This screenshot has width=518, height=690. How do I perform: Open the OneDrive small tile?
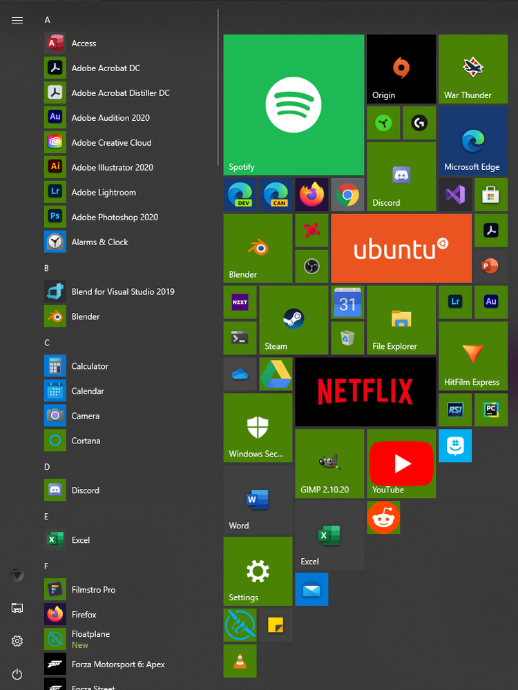pyautogui.click(x=240, y=374)
